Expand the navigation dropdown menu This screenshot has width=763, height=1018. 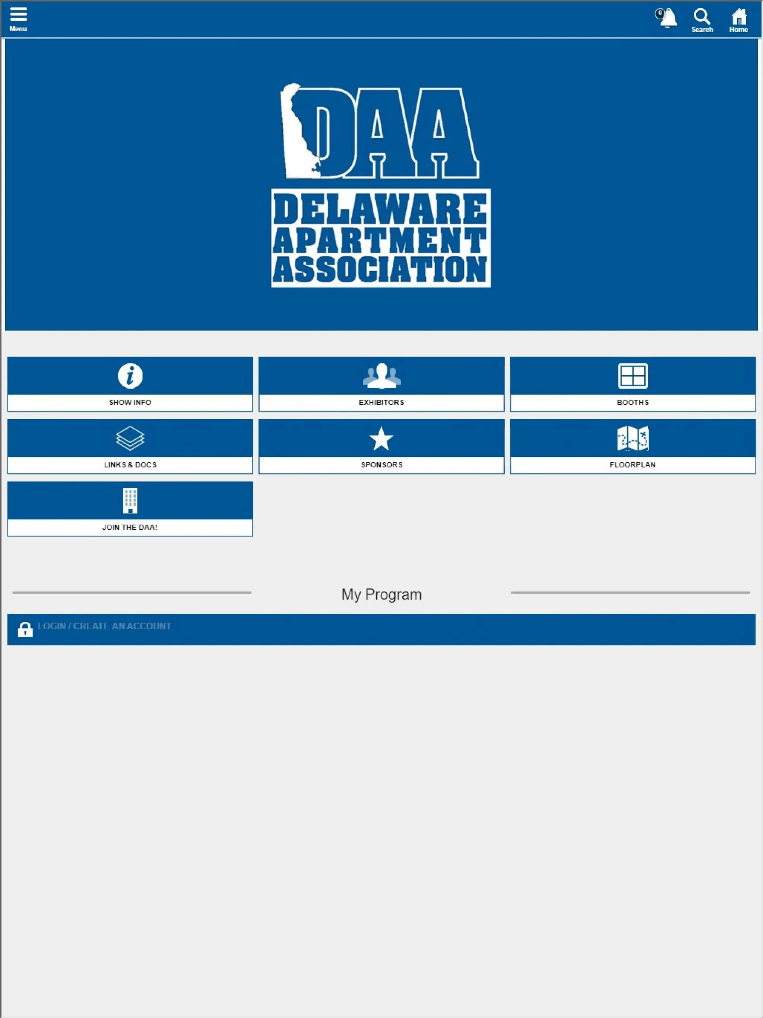coord(18,18)
